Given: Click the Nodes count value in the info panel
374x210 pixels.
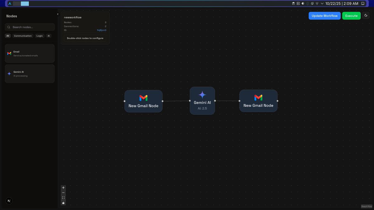Looking at the screenshot, I should (x=106, y=22).
